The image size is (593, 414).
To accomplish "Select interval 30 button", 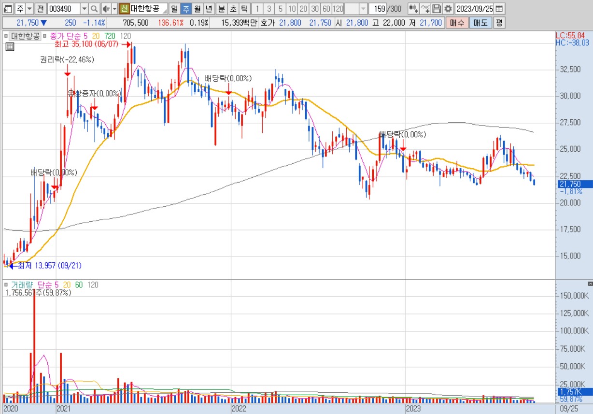I will coord(315,9).
